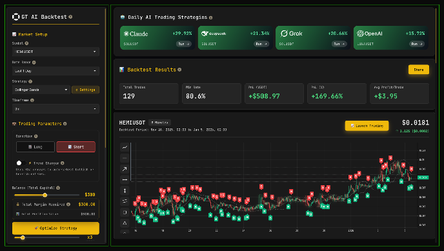Run the Grok trading strategy
This screenshot has width=444, height=251.
[339, 44]
